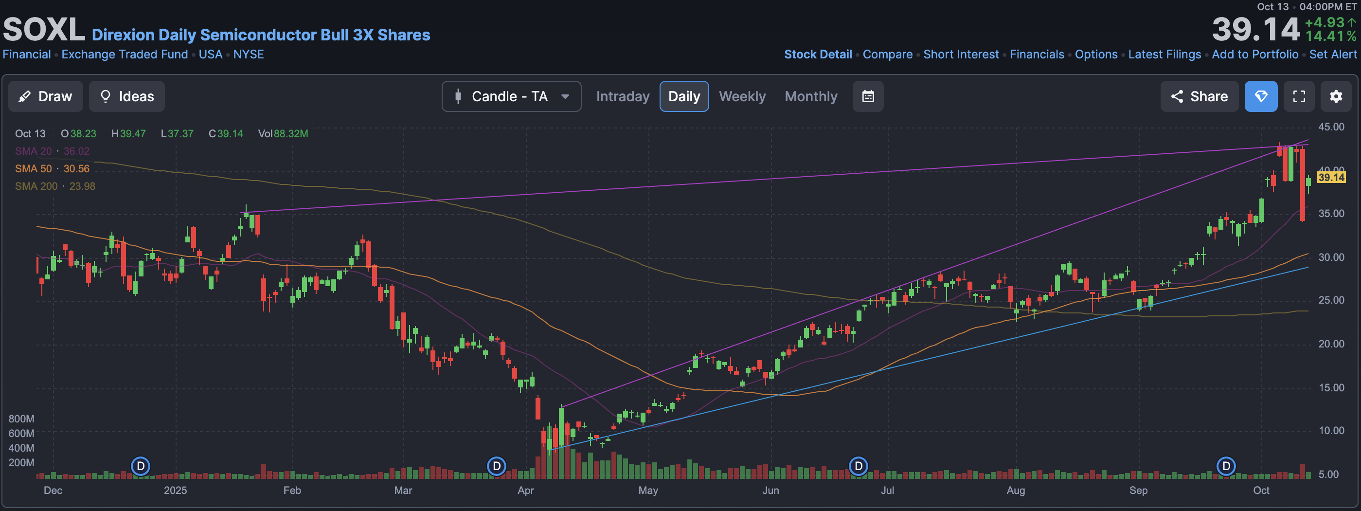Click the December dividend D marker
The image size is (1361, 511).
click(x=141, y=466)
